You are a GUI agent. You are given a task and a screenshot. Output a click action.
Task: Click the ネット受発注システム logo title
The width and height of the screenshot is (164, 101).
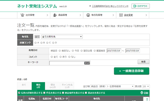(37, 6)
